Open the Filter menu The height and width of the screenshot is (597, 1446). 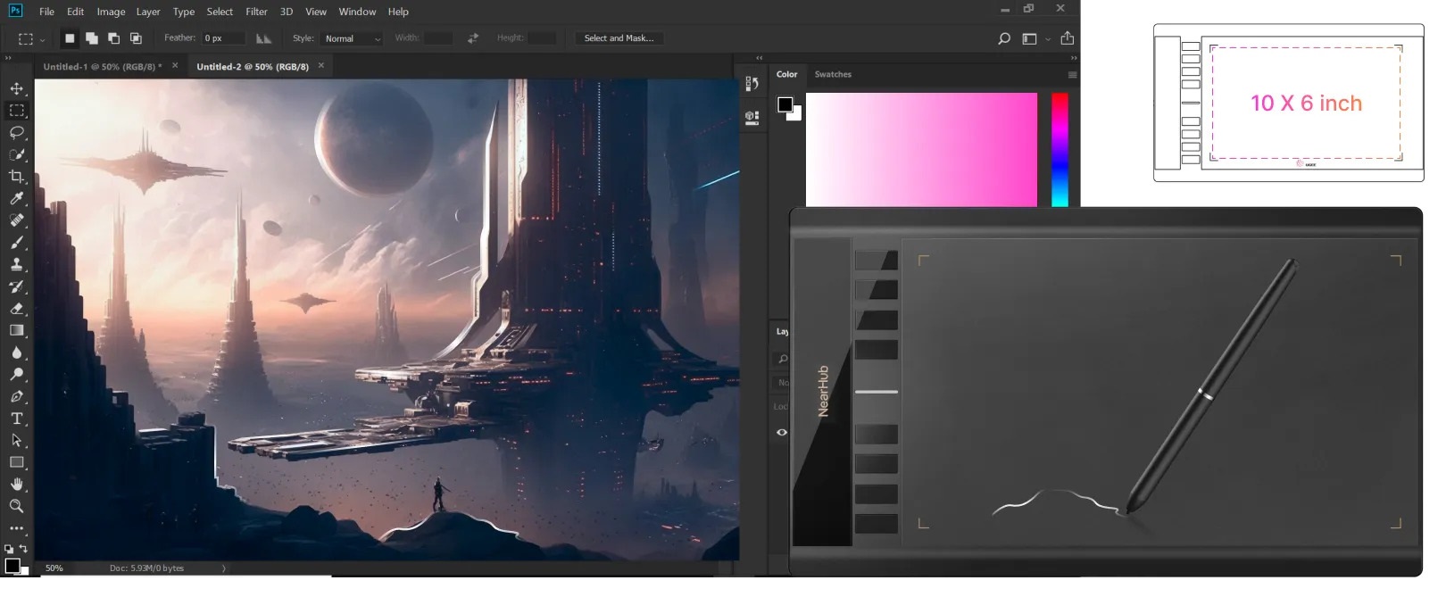point(256,12)
